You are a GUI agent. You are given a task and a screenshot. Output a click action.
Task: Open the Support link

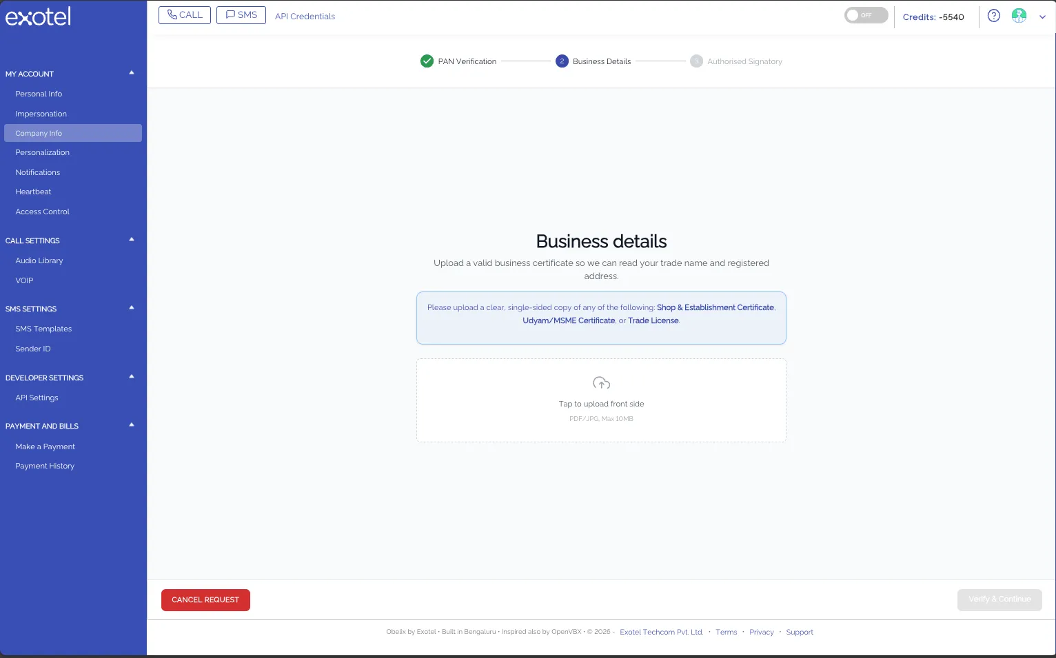800,632
